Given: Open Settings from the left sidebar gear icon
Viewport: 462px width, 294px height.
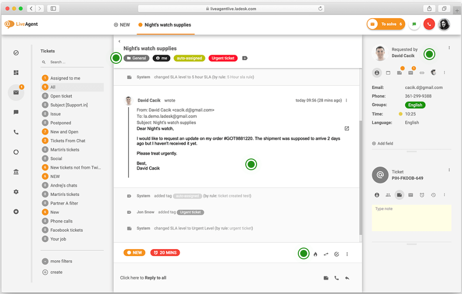Looking at the screenshot, I should point(16,191).
